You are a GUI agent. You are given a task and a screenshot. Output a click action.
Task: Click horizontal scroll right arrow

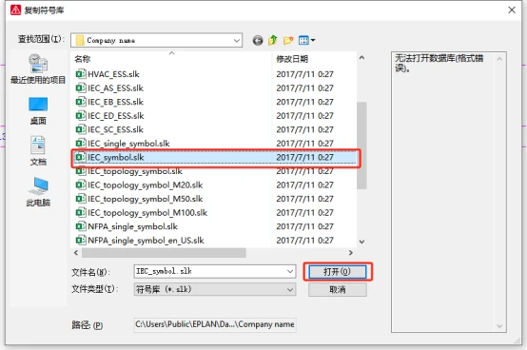click(351, 253)
